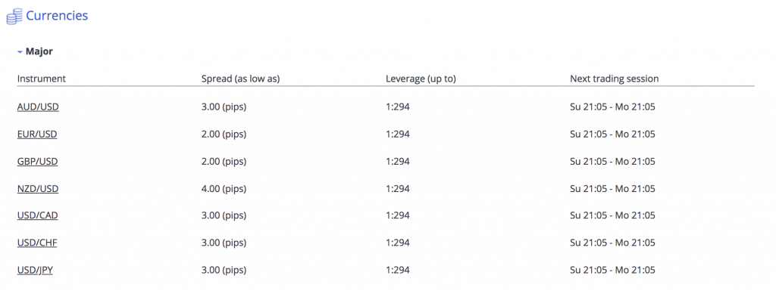View the USD/CHF instrument link
776x291 pixels.
(38, 243)
